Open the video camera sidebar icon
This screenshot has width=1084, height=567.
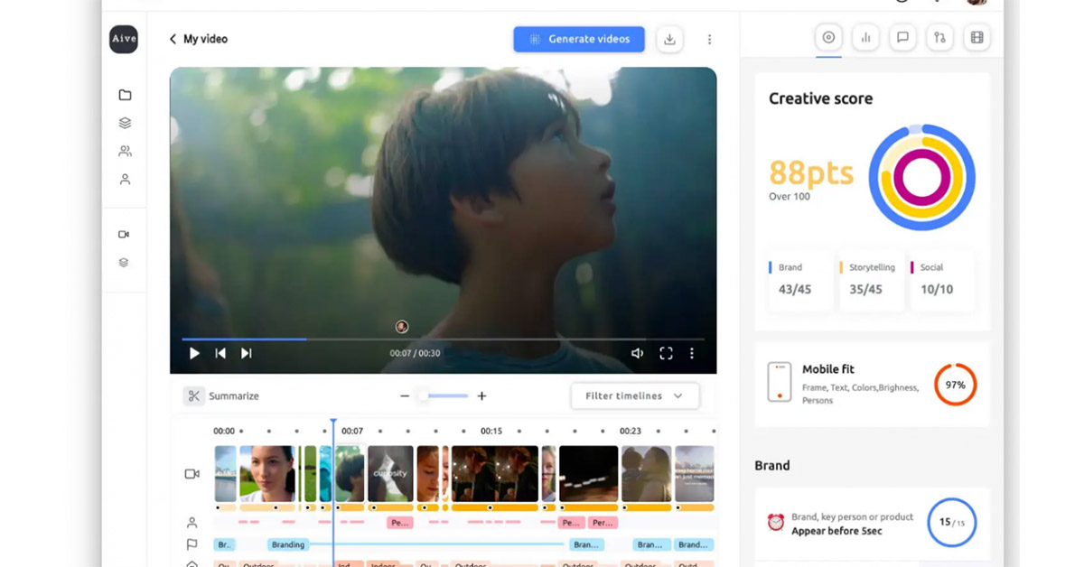124,234
